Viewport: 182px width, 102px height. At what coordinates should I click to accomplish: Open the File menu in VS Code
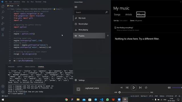6,2
